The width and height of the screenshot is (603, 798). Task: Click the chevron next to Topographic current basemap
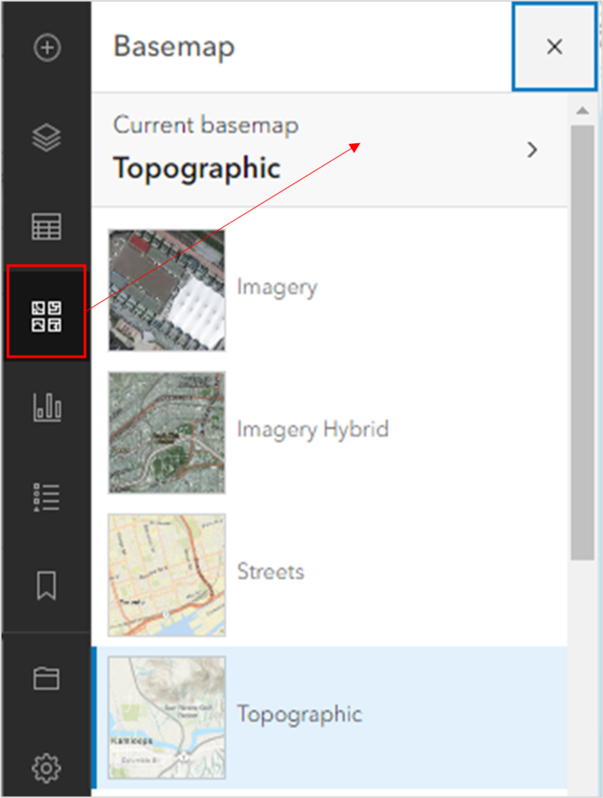532,148
